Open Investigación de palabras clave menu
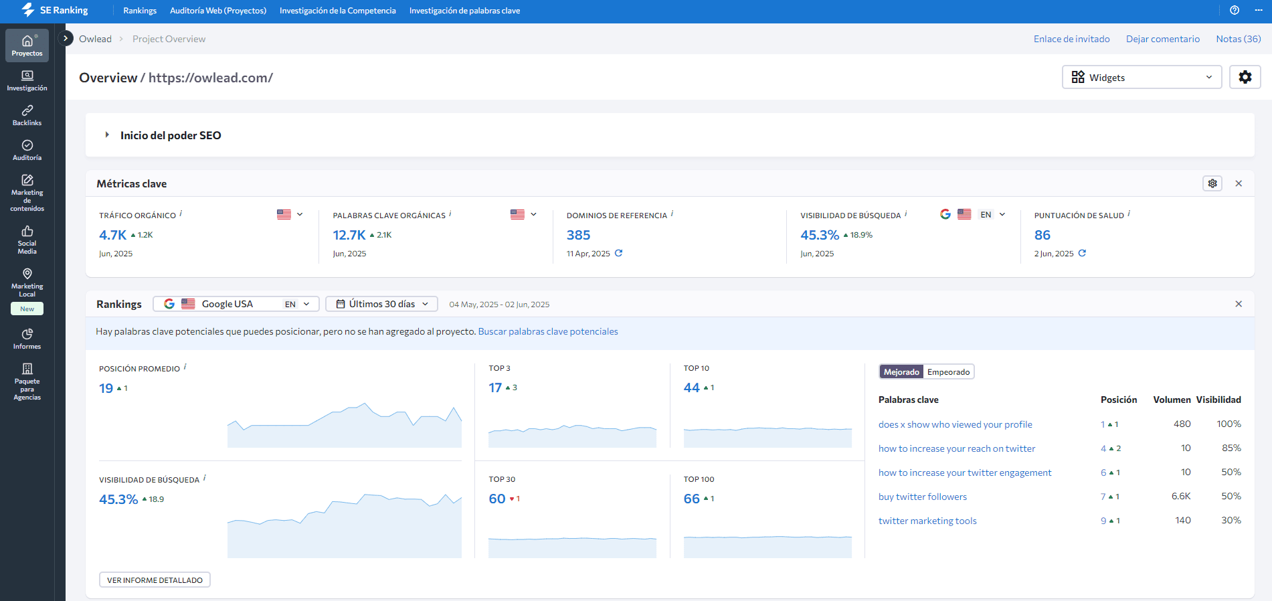This screenshot has height=601, width=1272. point(464,10)
